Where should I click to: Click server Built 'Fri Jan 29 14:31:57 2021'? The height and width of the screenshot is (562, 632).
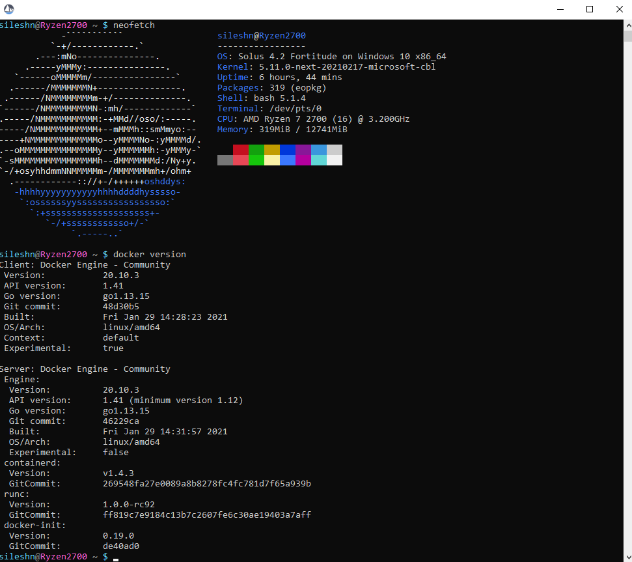[165, 431]
